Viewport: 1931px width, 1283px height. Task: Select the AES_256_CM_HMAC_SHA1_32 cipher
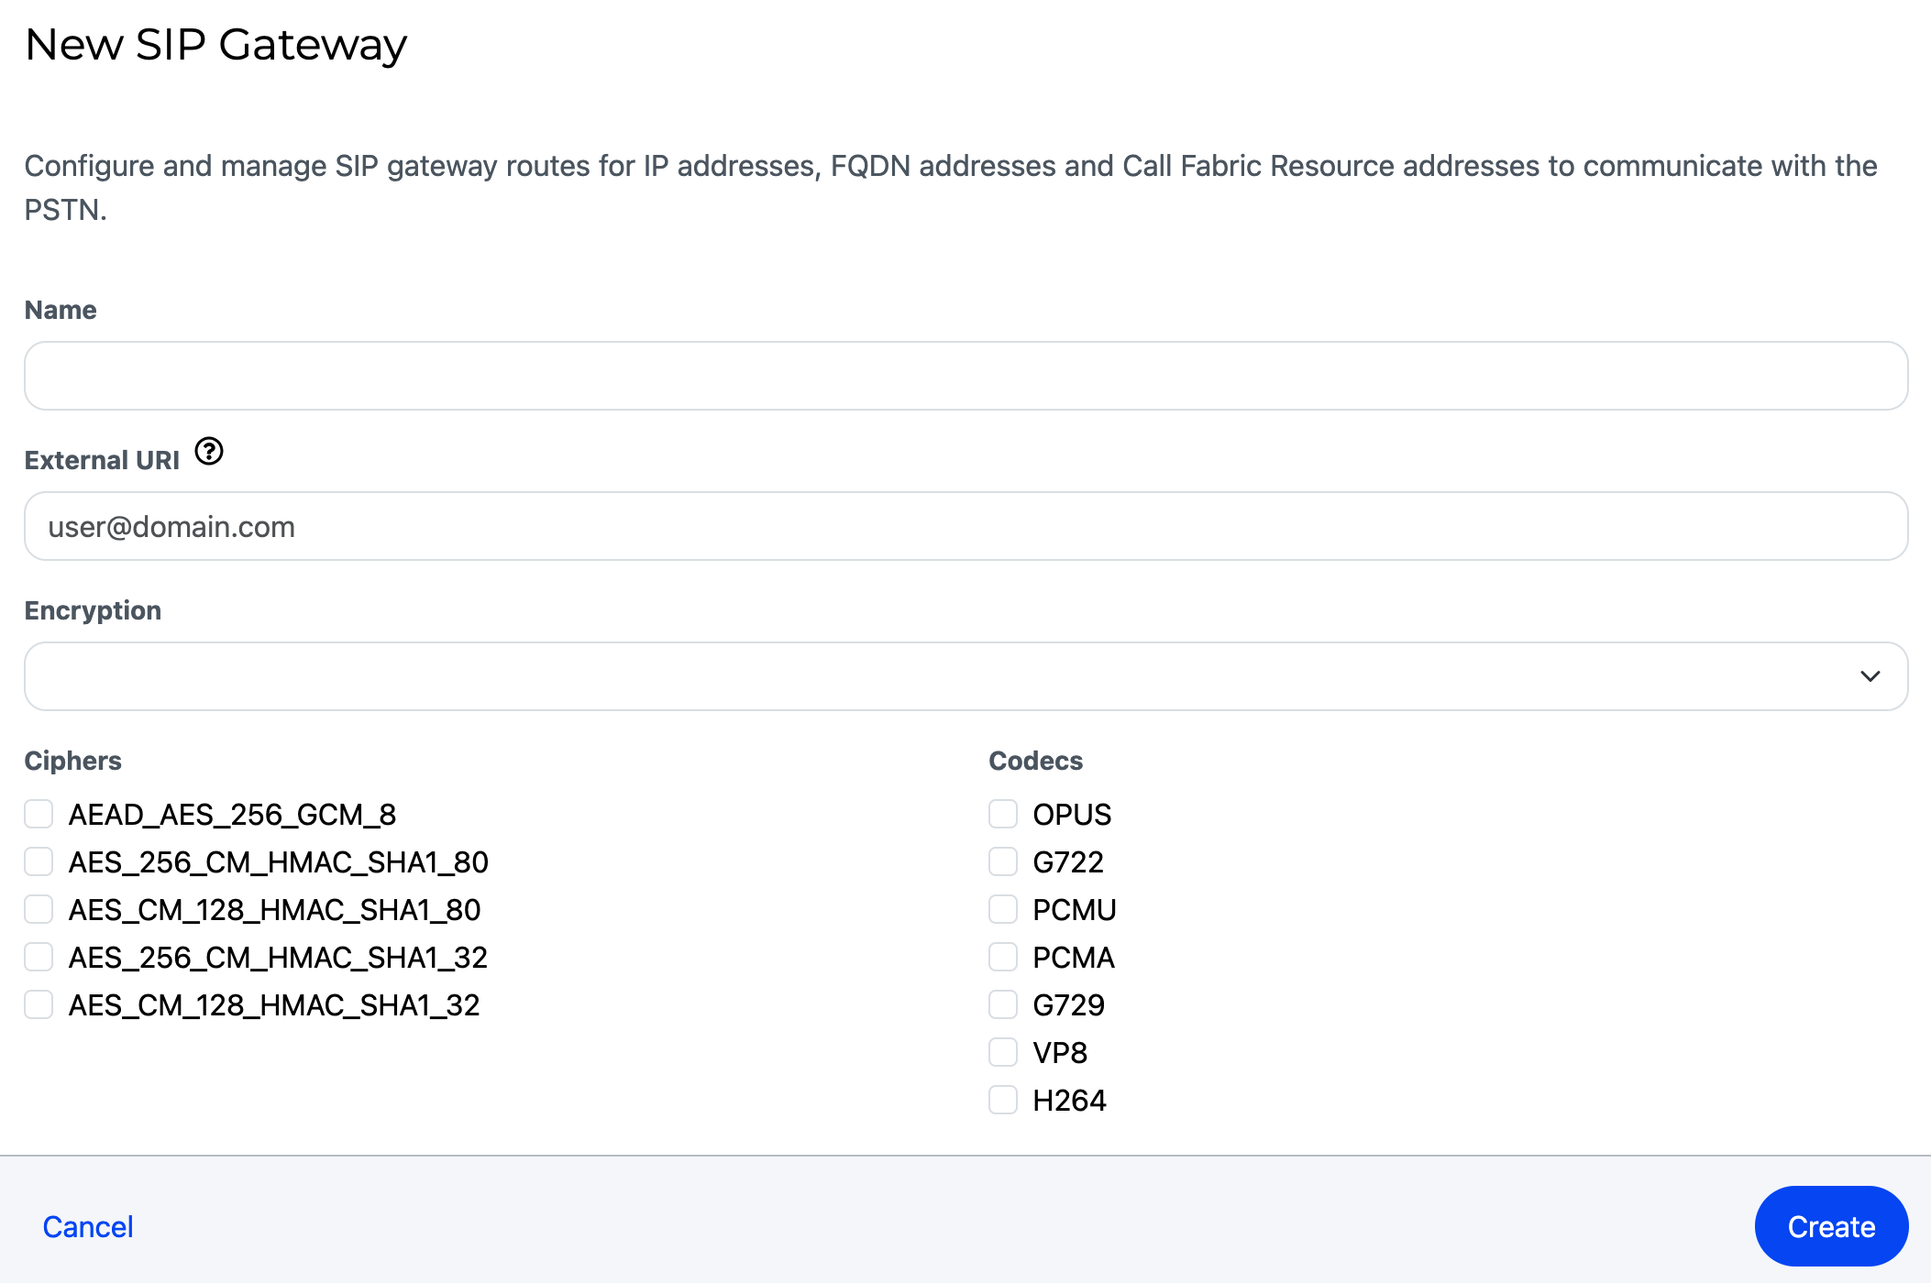click(x=39, y=957)
